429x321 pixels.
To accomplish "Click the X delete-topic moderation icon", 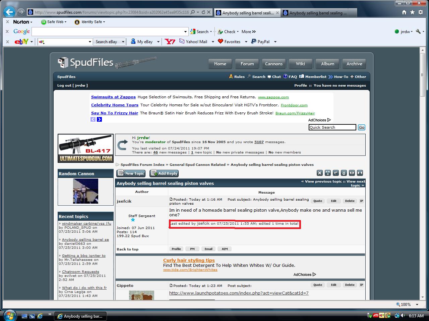I will click(x=319, y=173).
